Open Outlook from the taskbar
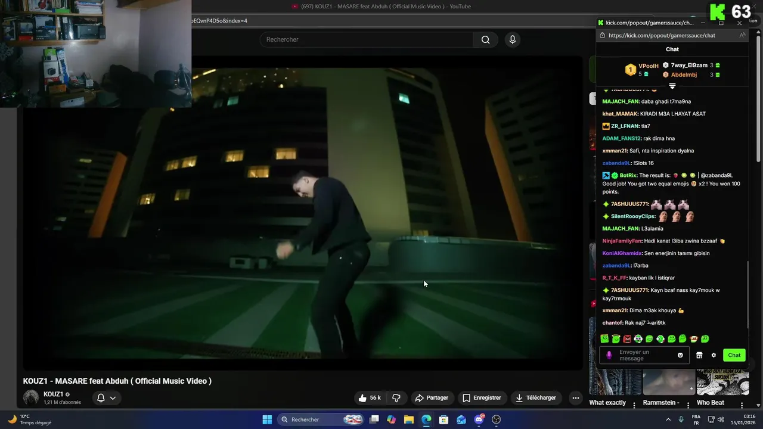The image size is (763, 429). coord(461,419)
